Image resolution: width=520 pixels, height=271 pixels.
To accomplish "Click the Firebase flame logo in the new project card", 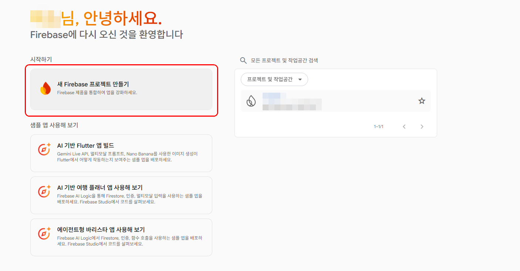I will [45, 89].
